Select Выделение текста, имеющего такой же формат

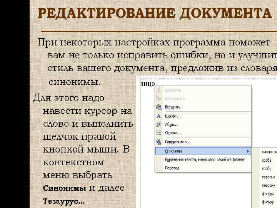tap(203, 159)
